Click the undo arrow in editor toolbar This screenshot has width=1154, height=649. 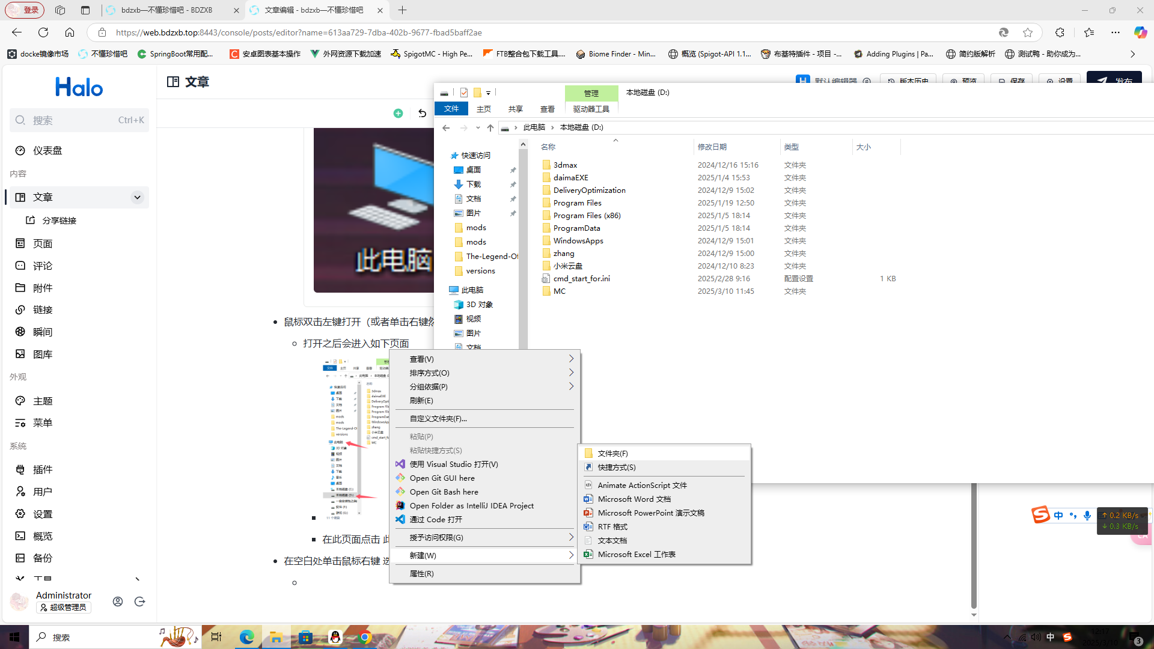pyautogui.click(x=422, y=114)
